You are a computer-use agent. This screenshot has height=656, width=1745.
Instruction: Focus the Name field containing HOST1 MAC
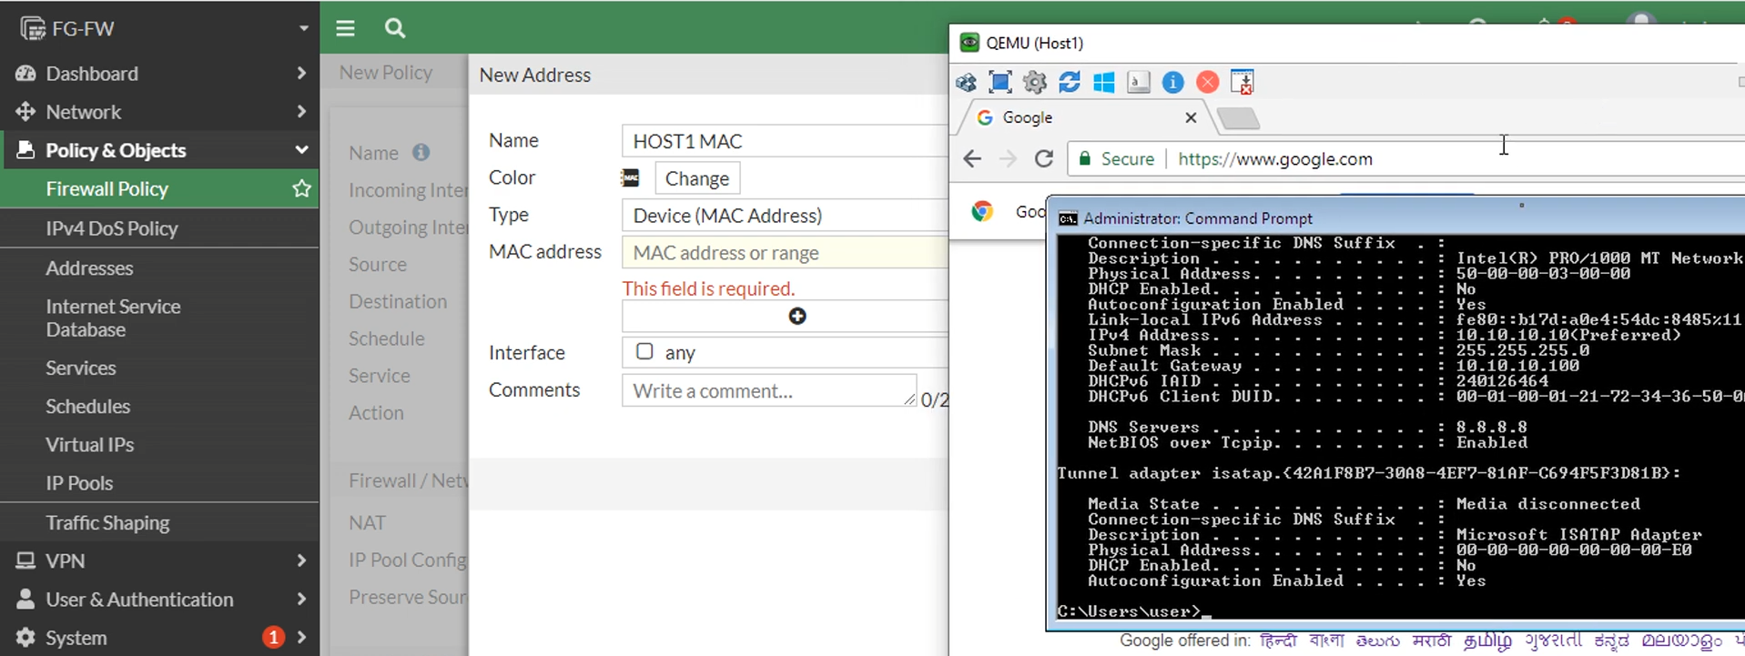coord(785,141)
